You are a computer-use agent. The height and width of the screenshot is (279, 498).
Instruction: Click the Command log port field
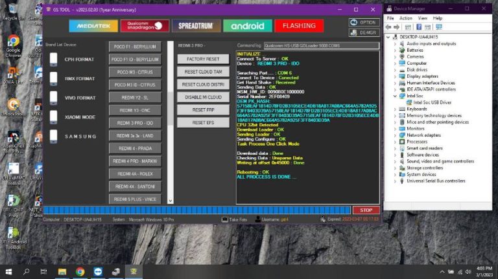coord(322,46)
